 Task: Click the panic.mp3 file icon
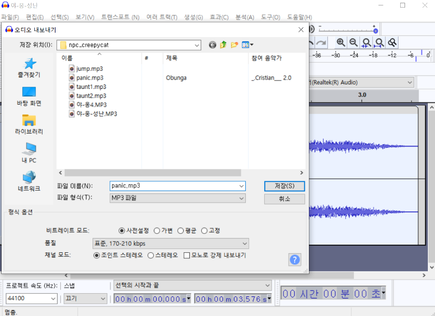pyautogui.click(x=72, y=78)
